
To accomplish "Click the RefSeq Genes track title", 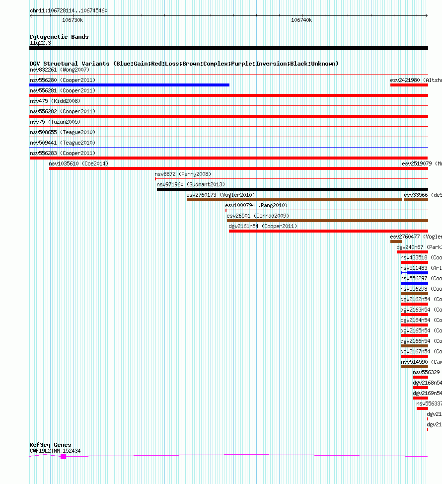I will tap(50, 445).
